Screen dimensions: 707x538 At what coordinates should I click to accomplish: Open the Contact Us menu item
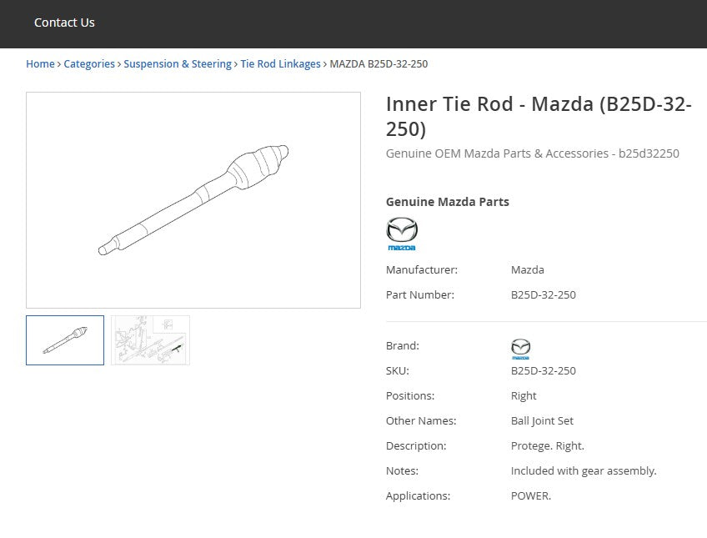pyautogui.click(x=64, y=23)
